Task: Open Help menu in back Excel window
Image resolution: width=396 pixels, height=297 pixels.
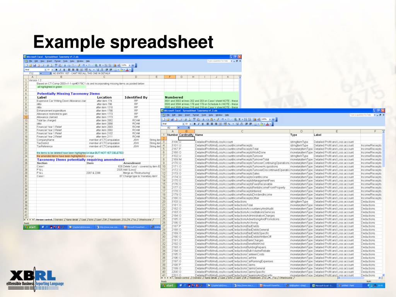Action: [88, 61]
